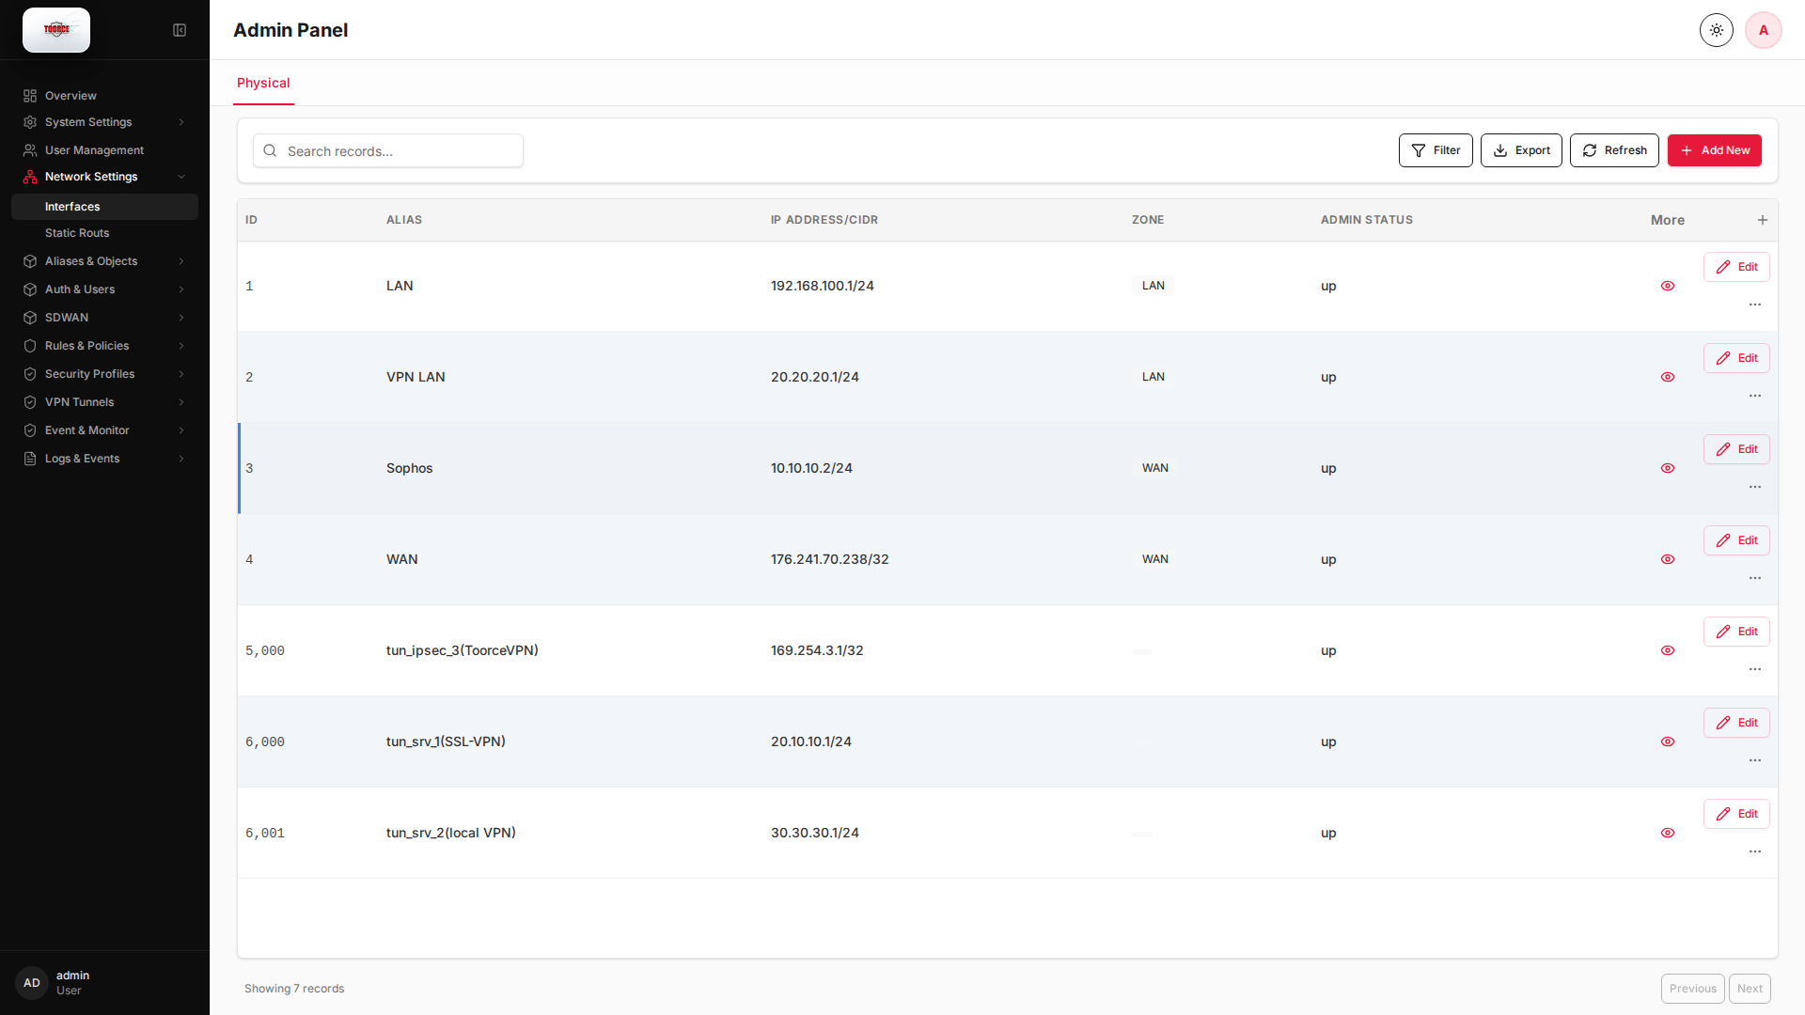This screenshot has height=1015, width=1805.
Task: Open User Management menu item
Action: [x=104, y=150]
